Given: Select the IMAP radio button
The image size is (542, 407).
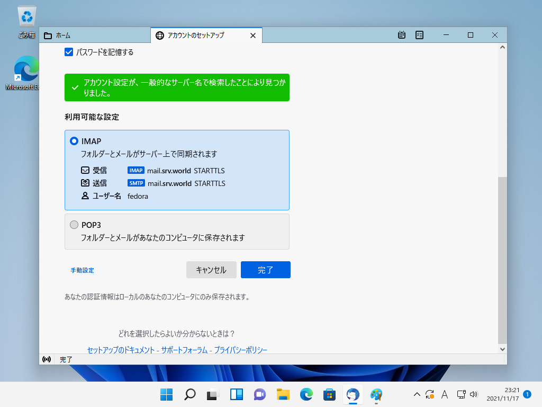Looking at the screenshot, I should [74, 141].
